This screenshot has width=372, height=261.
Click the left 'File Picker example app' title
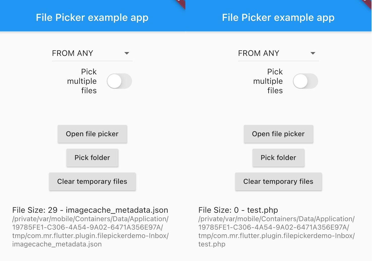tap(92, 17)
